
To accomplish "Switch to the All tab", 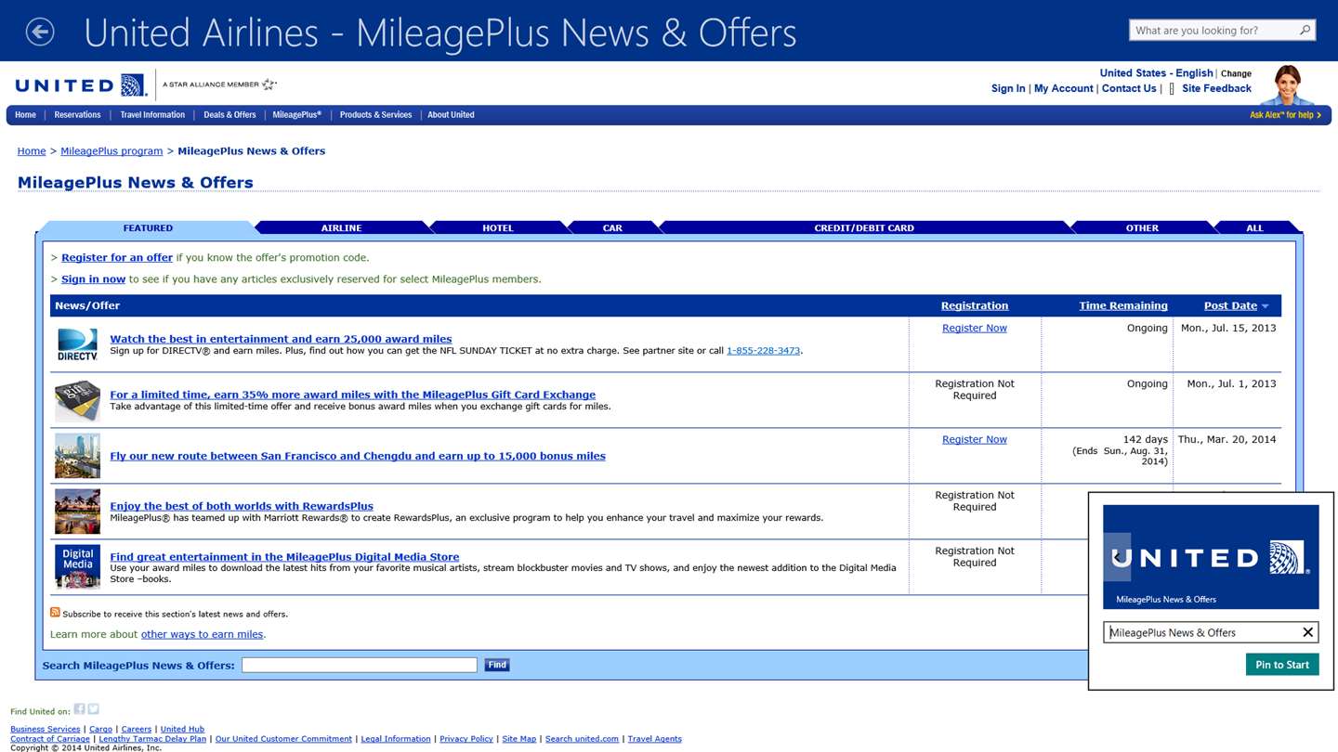I will (1254, 227).
